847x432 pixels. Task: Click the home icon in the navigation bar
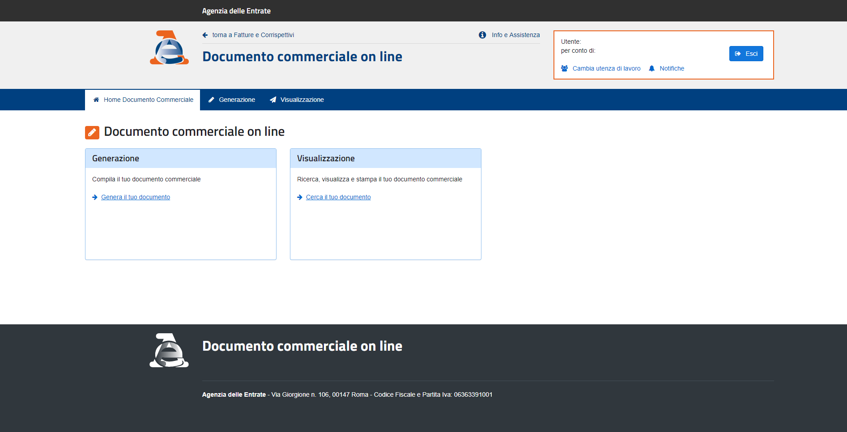(x=96, y=100)
